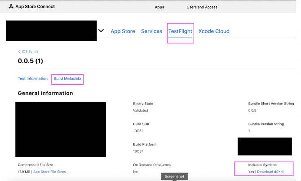
Task: Click the Binary State label
Action: pos(143,103)
